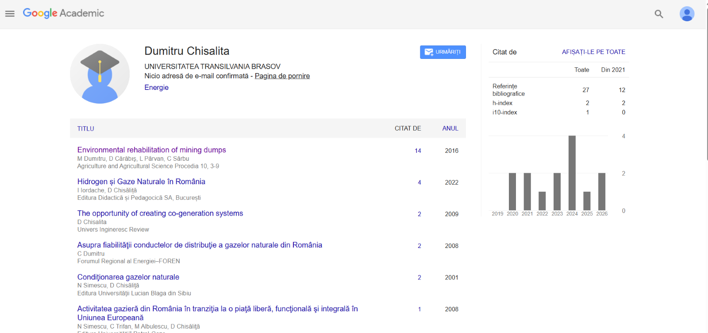This screenshot has width=708, height=333.
Task: Select the Energie interest tag
Action: [x=156, y=87]
